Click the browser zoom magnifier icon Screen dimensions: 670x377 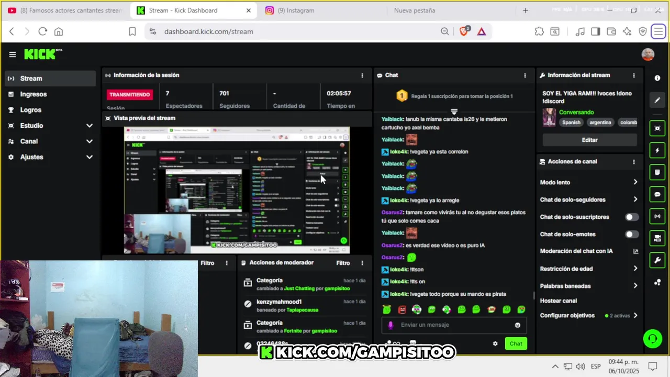point(444,31)
